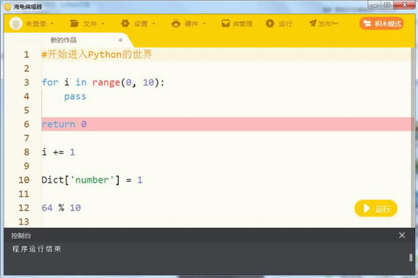Screen dimensions: 418x278
Task: Expand the 硬件 dropdown arrow
Action: point(204,23)
